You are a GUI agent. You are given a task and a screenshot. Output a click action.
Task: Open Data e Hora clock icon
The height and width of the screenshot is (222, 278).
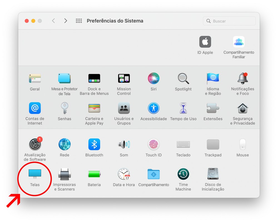(x=124, y=174)
